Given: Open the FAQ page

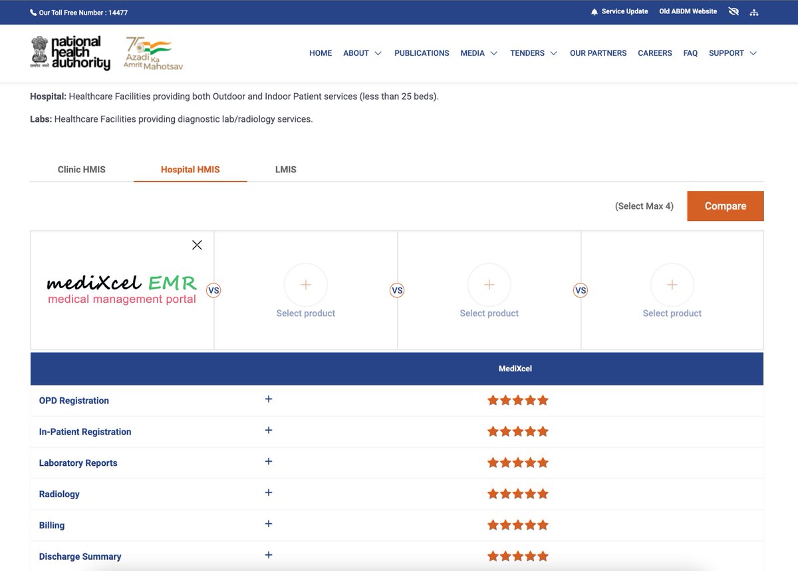Looking at the screenshot, I should 690,53.
